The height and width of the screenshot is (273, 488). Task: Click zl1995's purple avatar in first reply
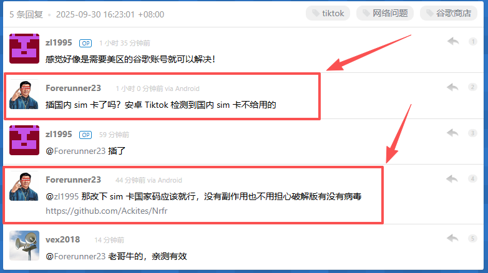click(x=24, y=49)
